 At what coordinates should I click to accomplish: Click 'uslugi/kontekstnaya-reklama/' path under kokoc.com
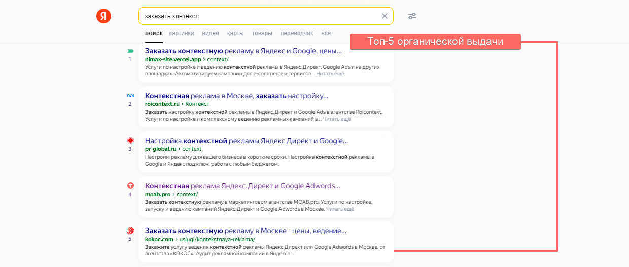(x=217, y=239)
